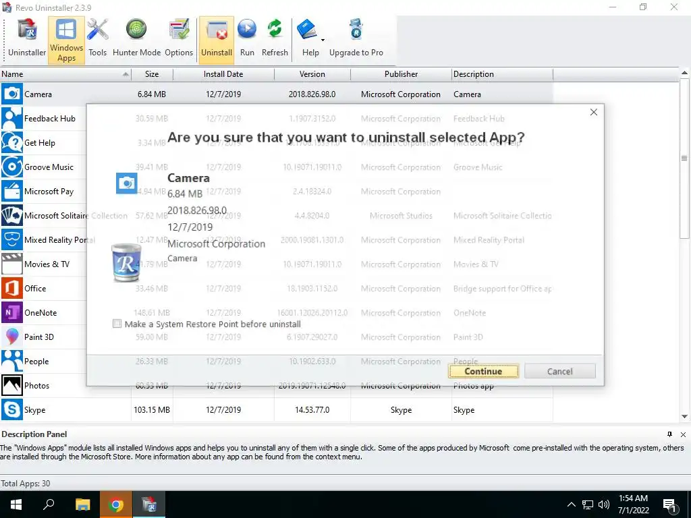Select the People app icon

click(12, 362)
